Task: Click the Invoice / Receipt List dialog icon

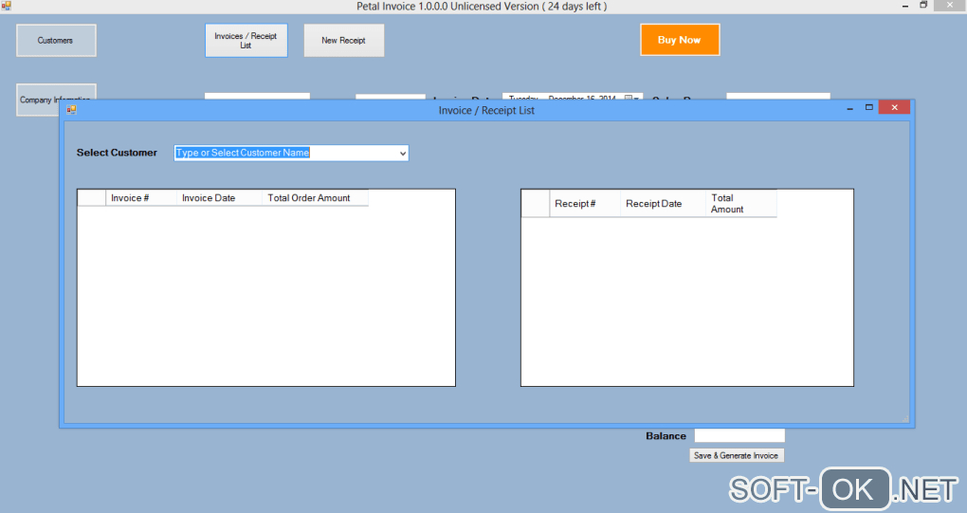Action: [x=71, y=110]
